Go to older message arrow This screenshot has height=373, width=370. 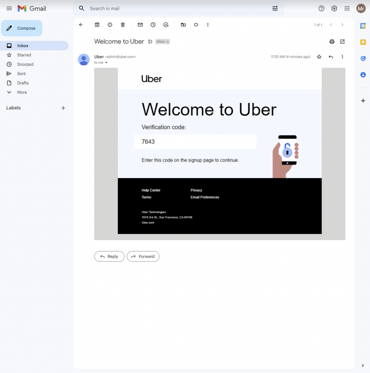click(342, 25)
